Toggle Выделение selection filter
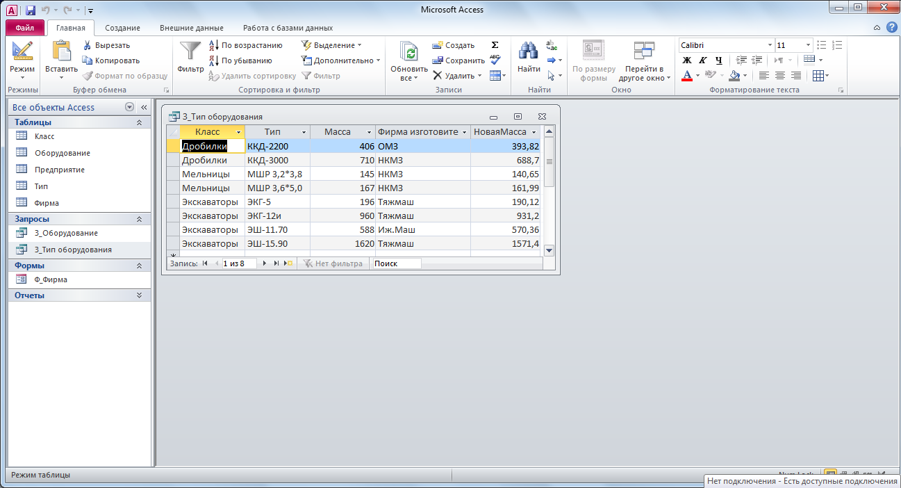The height and width of the screenshot is (488, 901). 331,45
